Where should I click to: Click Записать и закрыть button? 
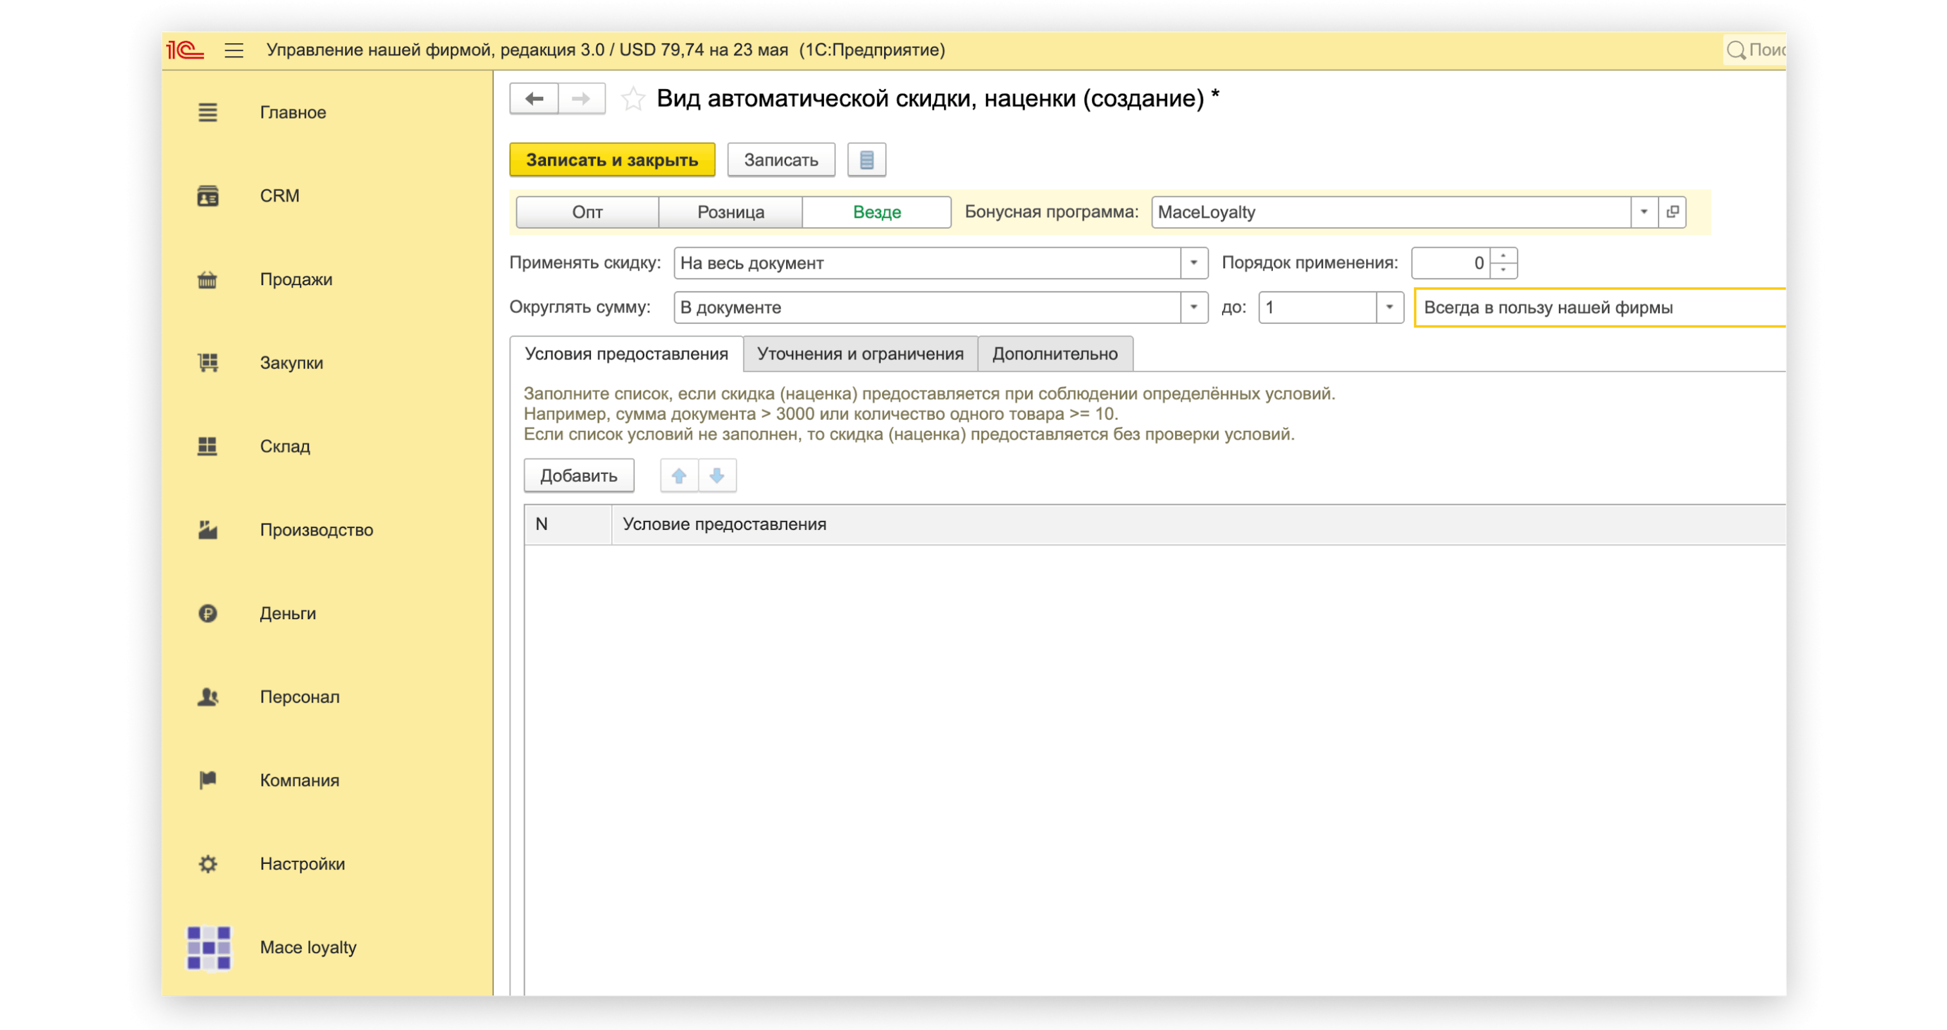click(612, 160)
